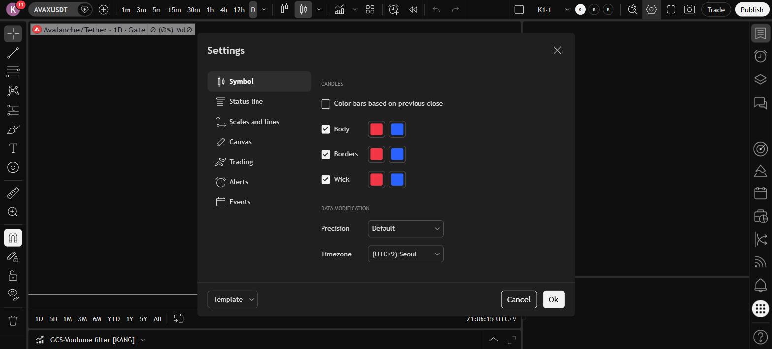Expand the indicators favorites dropdown arrow
The width and height of the screenshot is (772, 349).
[354, 9]
